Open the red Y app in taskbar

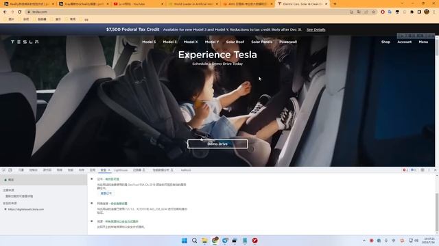tap(254, 241)
